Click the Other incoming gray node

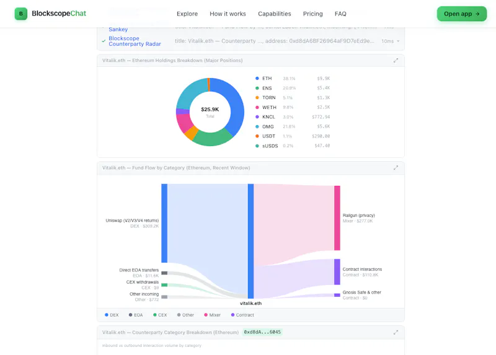click(164, 297)
